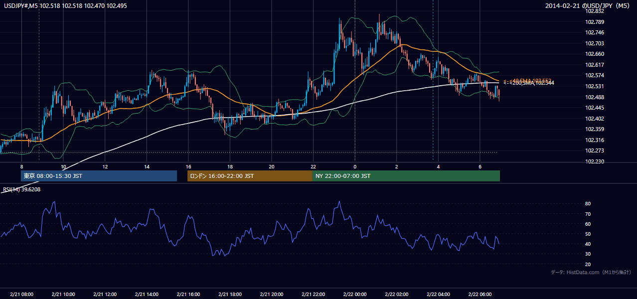Click RSI scale value 40
637x299 pixels.
[588, 244]
